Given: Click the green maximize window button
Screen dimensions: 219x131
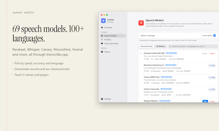Looking at the screenshot, I should coord(107,15).
